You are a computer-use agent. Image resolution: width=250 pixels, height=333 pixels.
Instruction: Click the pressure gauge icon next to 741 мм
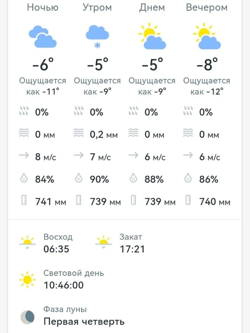pos(24,200)
